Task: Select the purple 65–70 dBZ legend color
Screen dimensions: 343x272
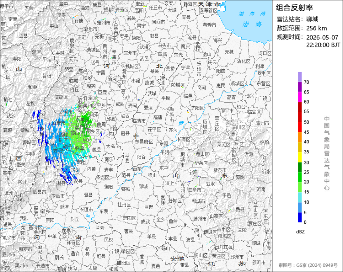Action: click(300, 87)
